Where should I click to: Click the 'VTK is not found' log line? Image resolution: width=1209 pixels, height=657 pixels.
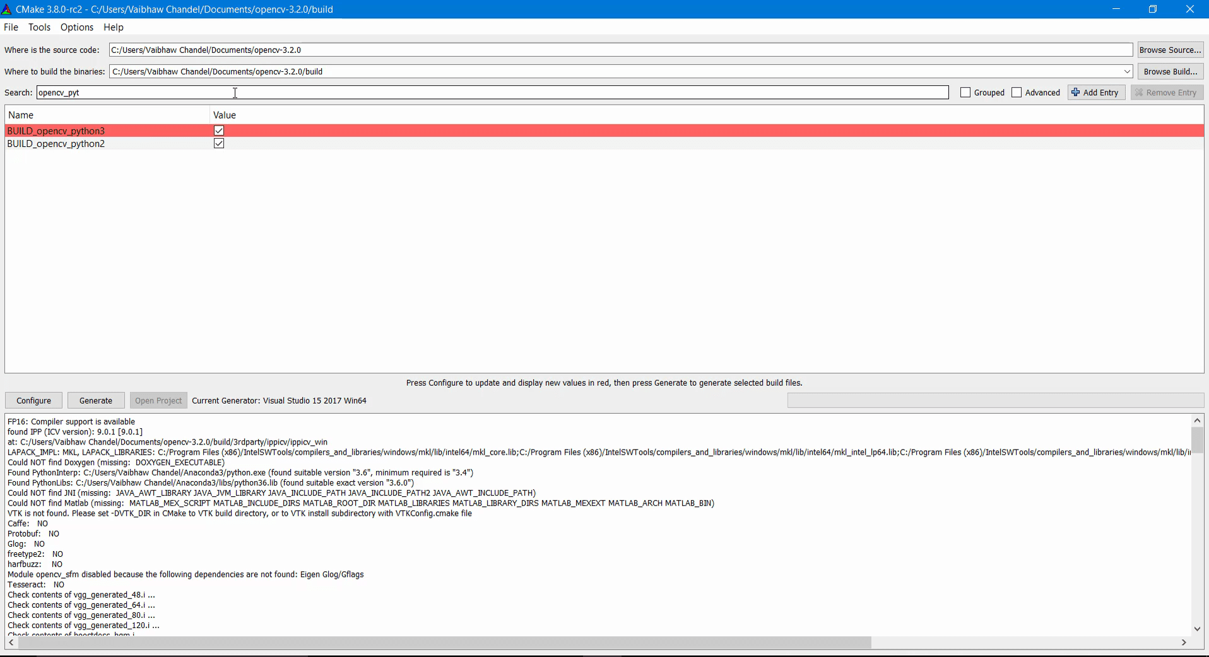point(240,514)
